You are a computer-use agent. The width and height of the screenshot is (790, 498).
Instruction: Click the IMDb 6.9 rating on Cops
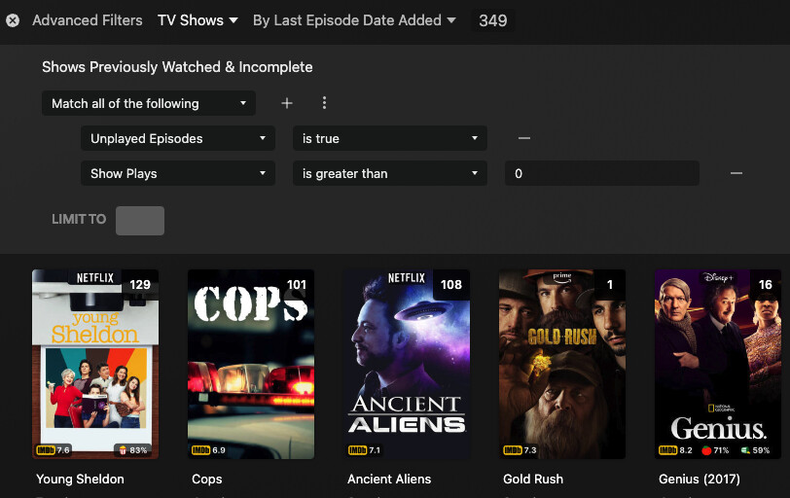[x=208, y=450]
